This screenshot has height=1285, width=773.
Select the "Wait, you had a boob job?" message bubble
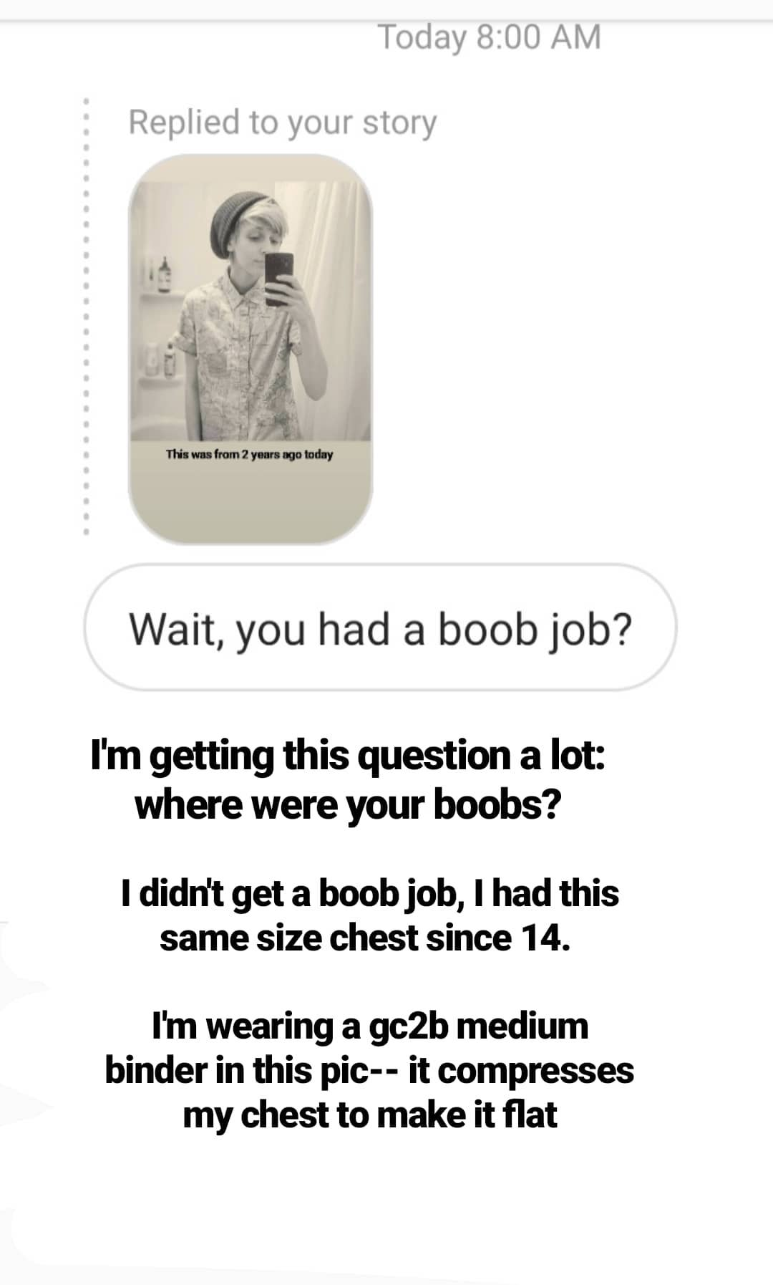pos(381,627)
